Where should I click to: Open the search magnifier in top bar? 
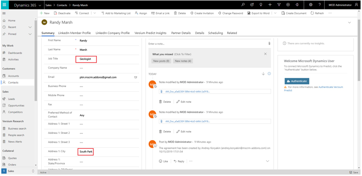click(243, 5)
